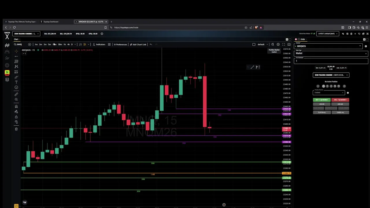This screenshot has height=208, width=370.
Task: Open the LAYOUT default (draft) dropdown
Action: coord(328,34)
